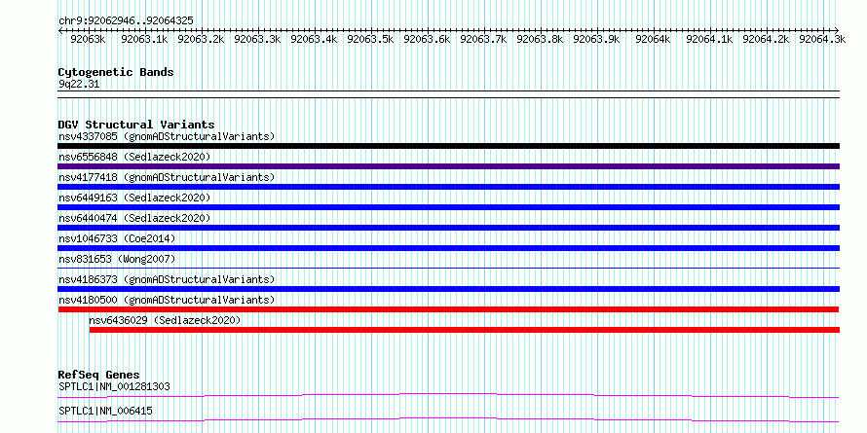The height and width of the screenshot is (433, 867).
Task: Open variant label nsv4177418 (gnomADStructuralVariants)
Action: point(167,177)
